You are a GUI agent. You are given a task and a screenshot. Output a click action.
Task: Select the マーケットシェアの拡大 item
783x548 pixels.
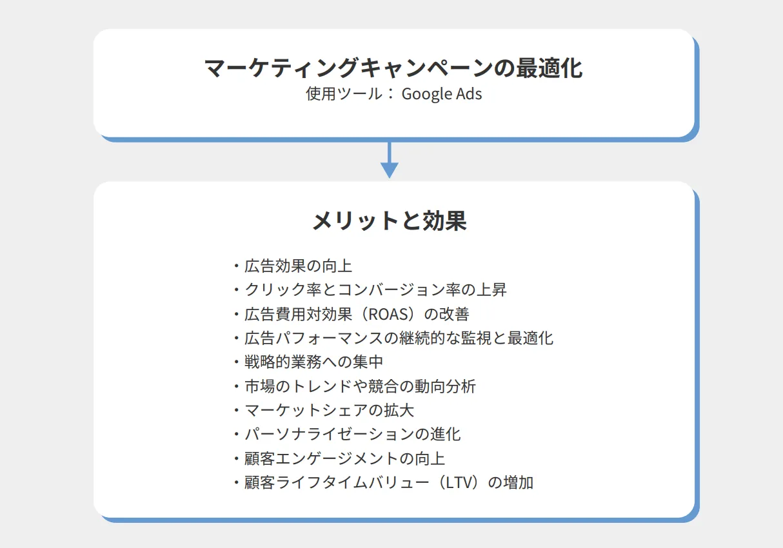click(x=323, y=410)
